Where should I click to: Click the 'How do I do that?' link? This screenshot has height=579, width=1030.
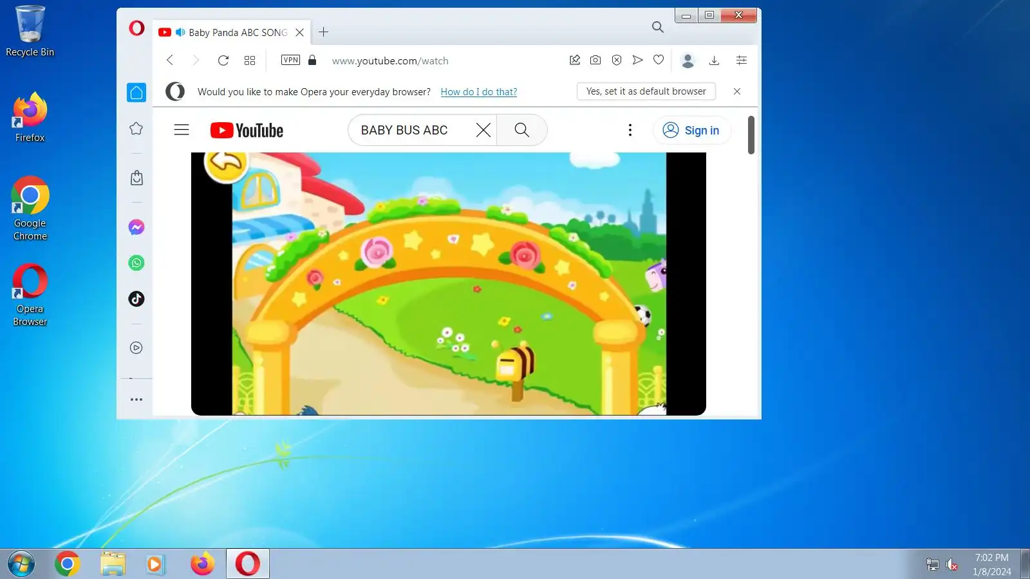478,92
